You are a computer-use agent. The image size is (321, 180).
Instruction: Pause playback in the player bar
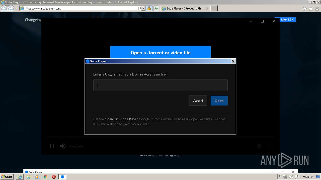(x=52, y=146)
